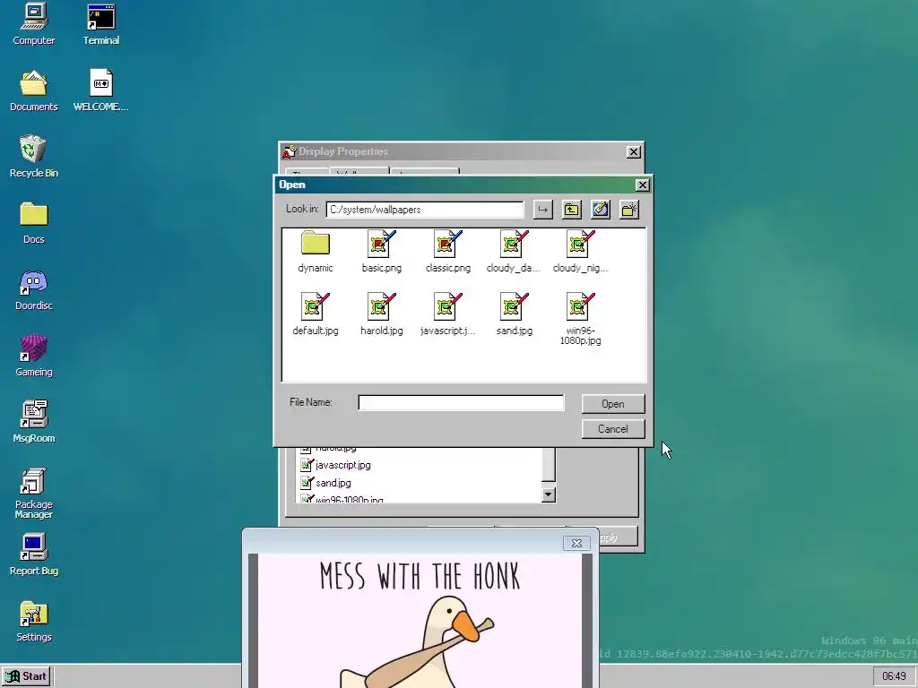The width and height of the screenshot is (918, 688).
Task: Click the goose image in the popup
Action: tap(420, 621)
